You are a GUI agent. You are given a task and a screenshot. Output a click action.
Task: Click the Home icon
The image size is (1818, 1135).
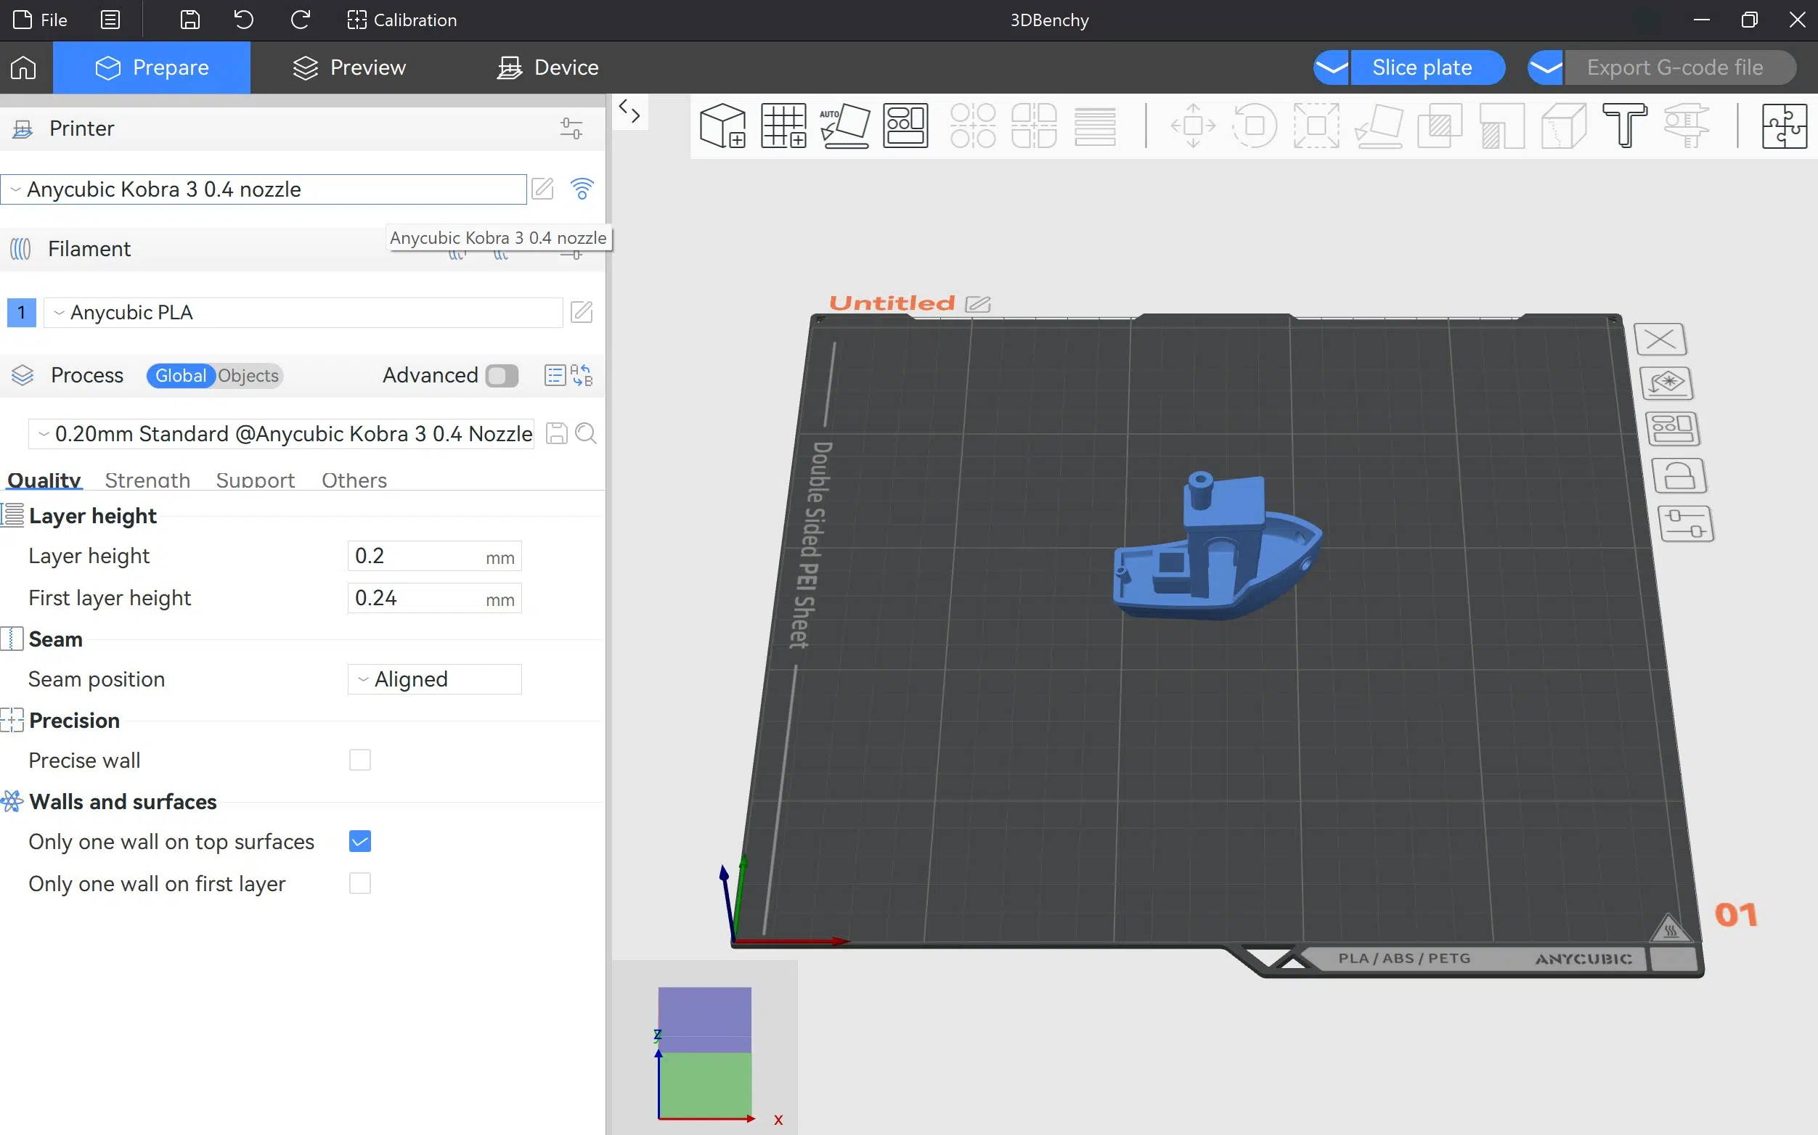click(x=23, y=67)
